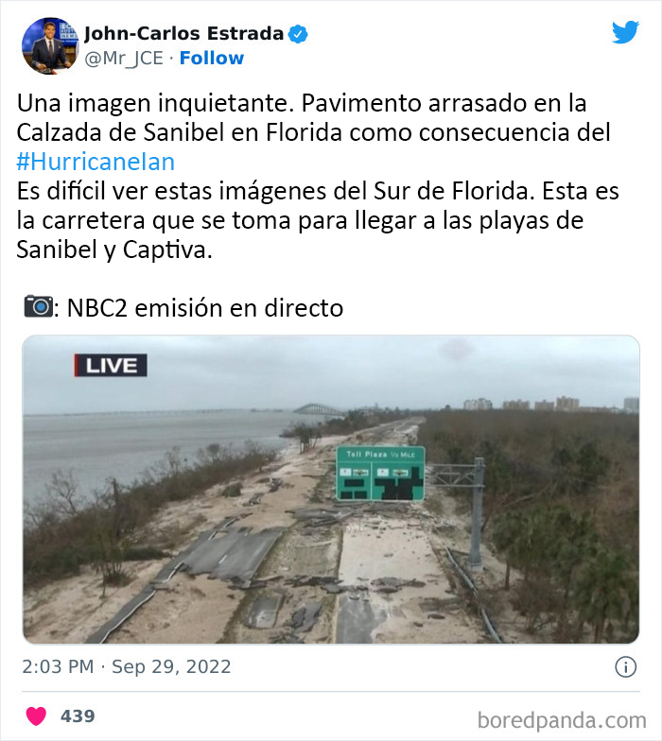Click the bridge in the photo background
Image resolution: width=662 pixels, height=741 pixels.
[x=318, y=409]
